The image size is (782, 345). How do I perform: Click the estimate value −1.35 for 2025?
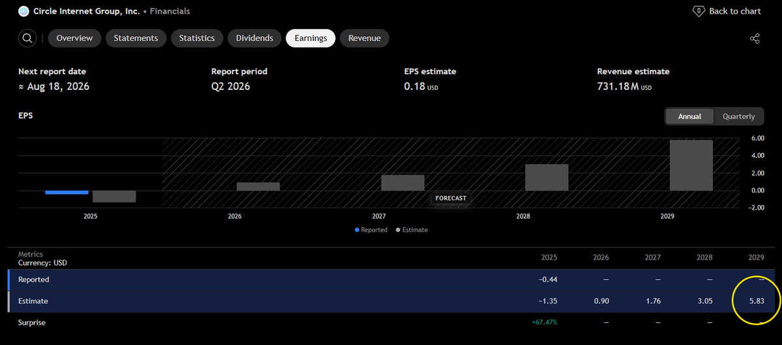[547, 301]
